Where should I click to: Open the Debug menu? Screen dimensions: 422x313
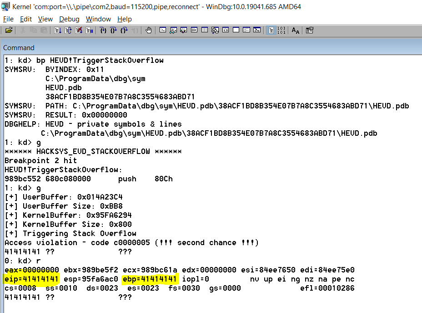(69, 19)
